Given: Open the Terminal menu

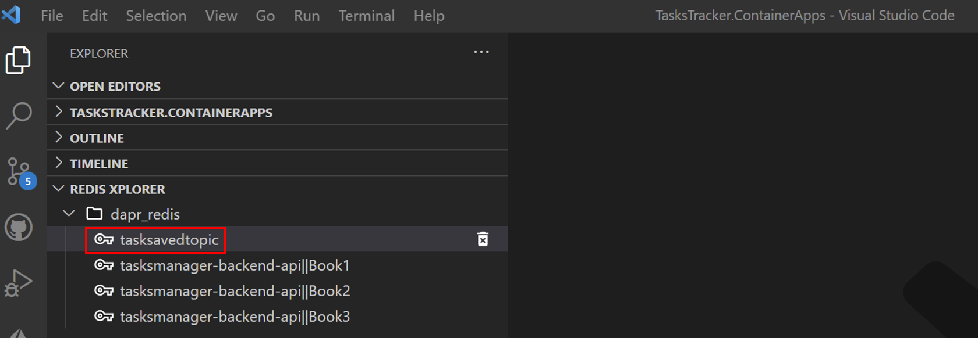Looking at the screenshot, I should point(366,16).
